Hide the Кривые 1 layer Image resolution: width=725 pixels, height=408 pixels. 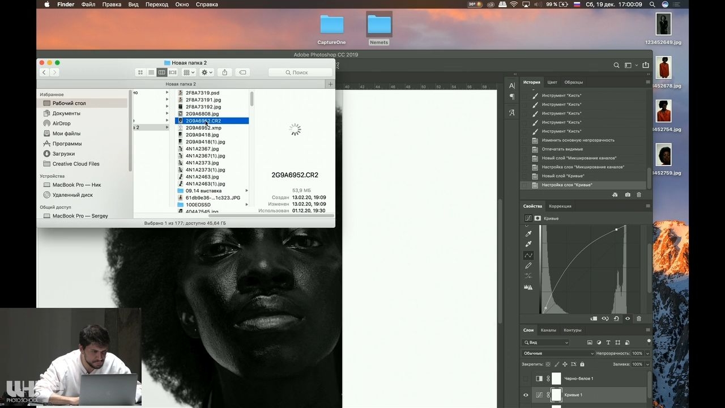pyautogui.click(x=526, y=395)
